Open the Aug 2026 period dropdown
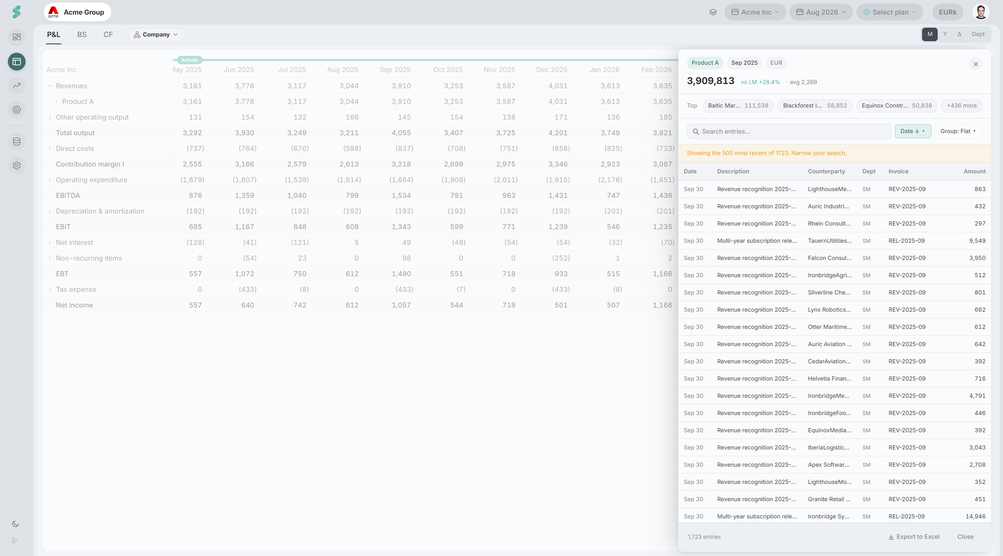The image size is (1003, 556). coord(821,12)
